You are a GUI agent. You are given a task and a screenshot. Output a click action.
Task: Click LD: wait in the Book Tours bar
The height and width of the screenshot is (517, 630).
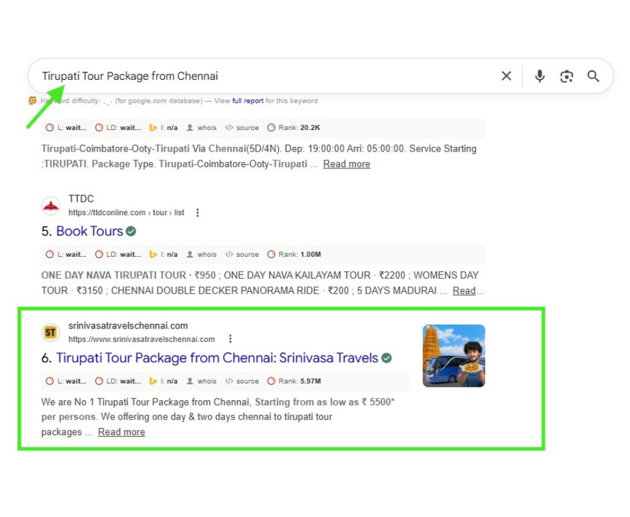118,255
